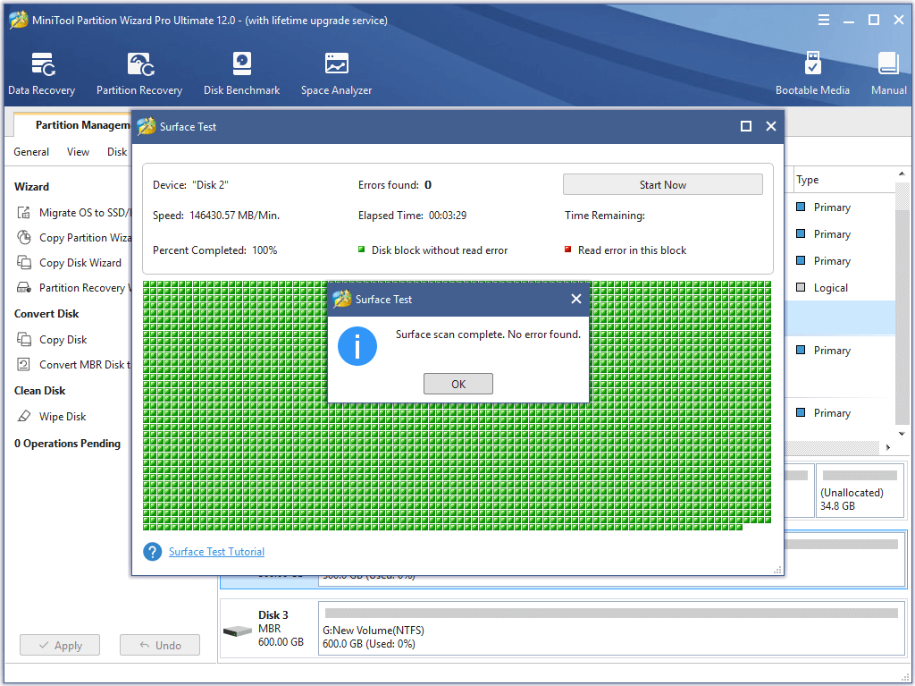Click the down arrow on the right scrollbar
The width and height of the screenshot is (915, 686).
[902, 433]
